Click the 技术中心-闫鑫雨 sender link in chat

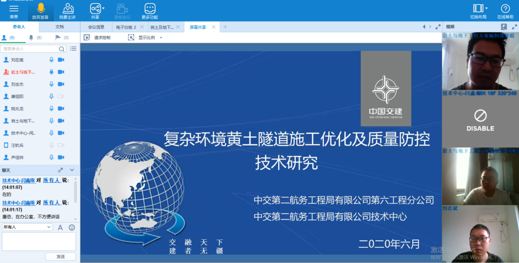click(19, 180)
